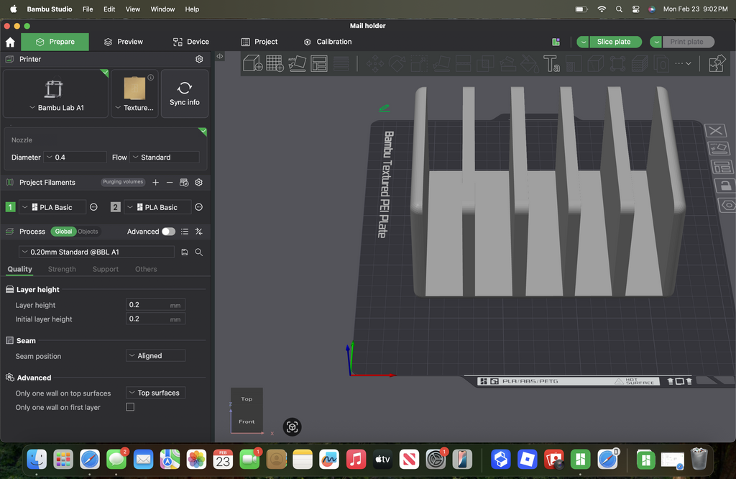Screen dimensions: 736x479
Task: Collapse the sidebar with the arrow handle
Action: [x=220, y=56]
